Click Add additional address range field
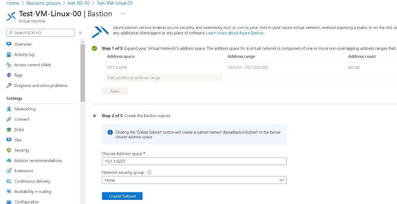This screenshot has width=397, height=204. tap(163, 78)
